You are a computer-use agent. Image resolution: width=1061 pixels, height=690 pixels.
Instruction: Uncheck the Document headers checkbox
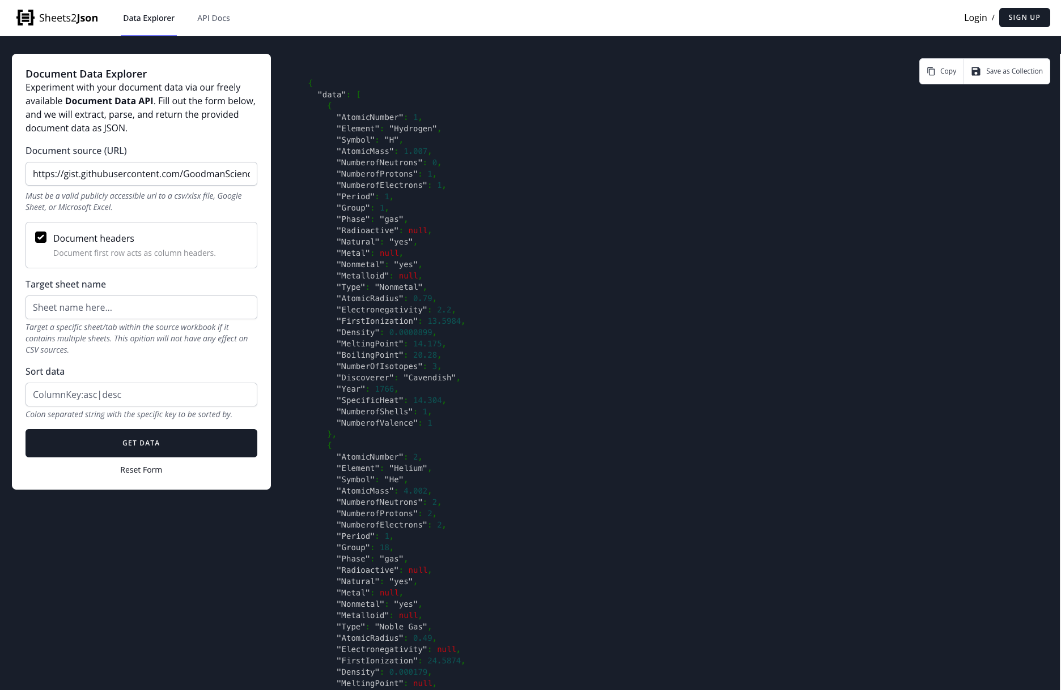pos(40,237)
